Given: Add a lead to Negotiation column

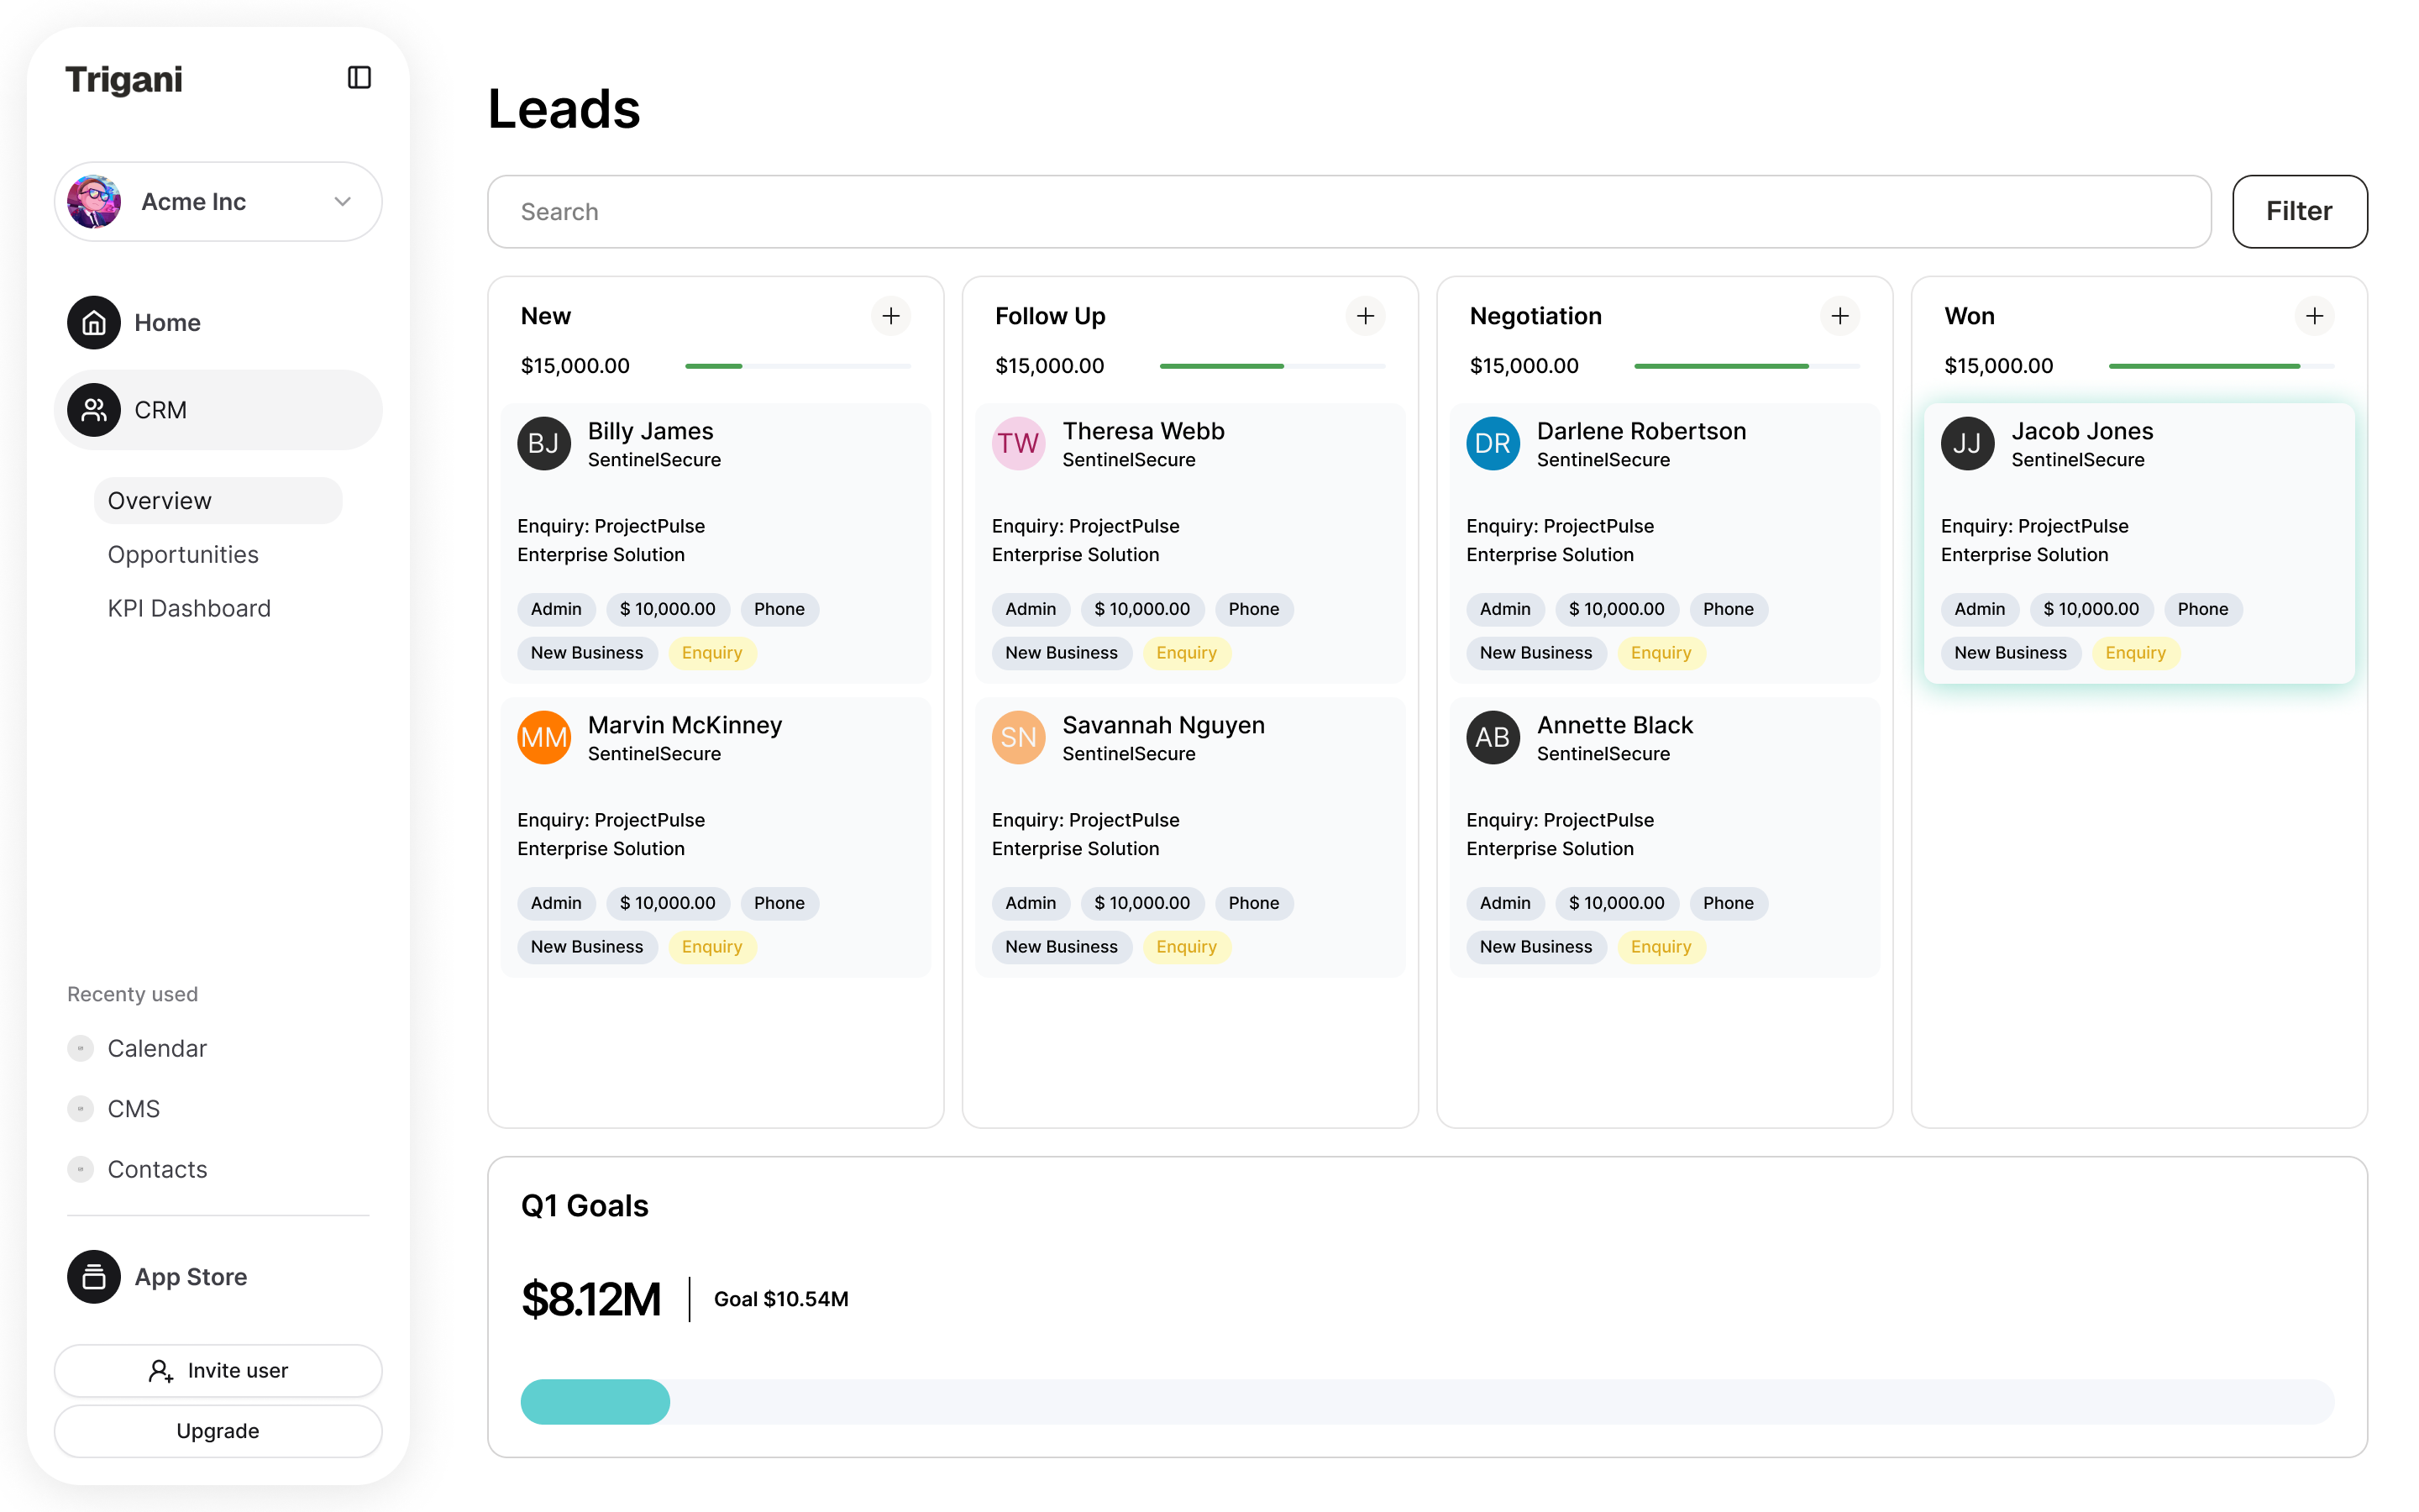Looking at the screenshot, I should click(1839, 316).
